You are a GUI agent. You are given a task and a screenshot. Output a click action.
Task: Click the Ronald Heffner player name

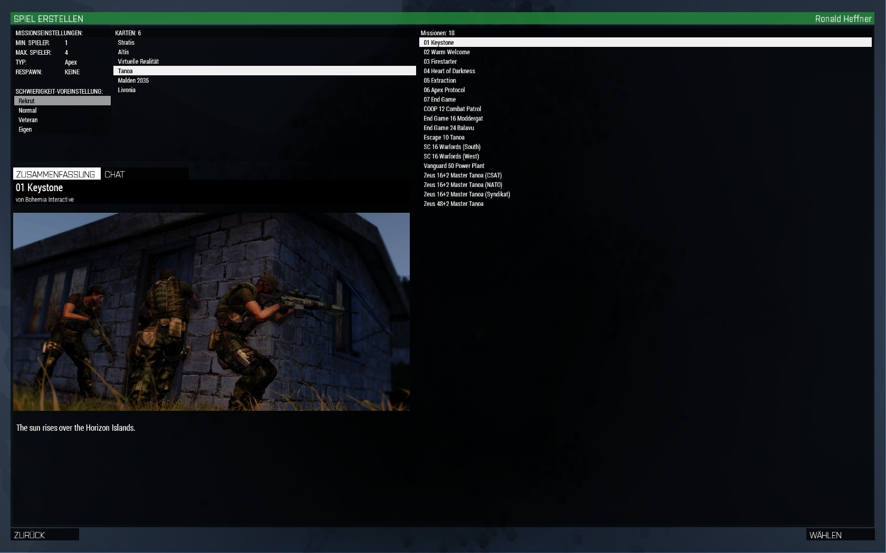tap(843, 18)
